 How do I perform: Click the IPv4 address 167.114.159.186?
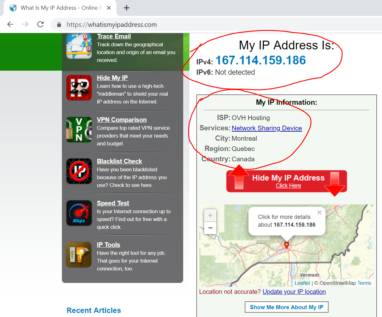click(x=261, y=60)
